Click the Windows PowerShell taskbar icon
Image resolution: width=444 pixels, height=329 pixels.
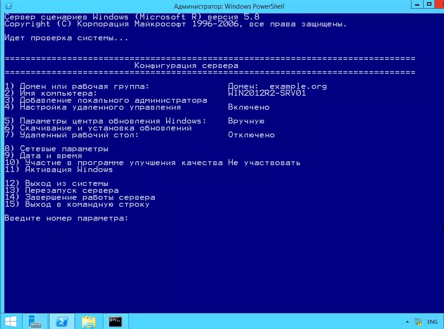(62, 321)
